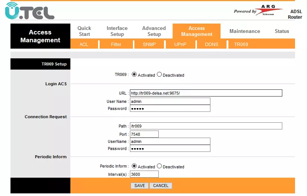Click the ACS URL input field
This screenshot has height=196, width=307.
pos(206,93)
